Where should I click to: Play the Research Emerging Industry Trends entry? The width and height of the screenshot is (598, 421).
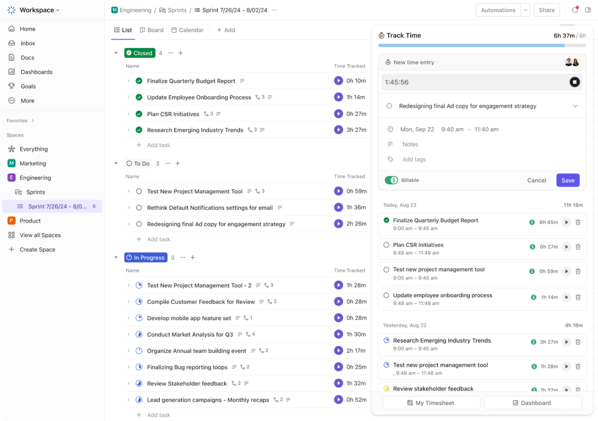(566, 342)
